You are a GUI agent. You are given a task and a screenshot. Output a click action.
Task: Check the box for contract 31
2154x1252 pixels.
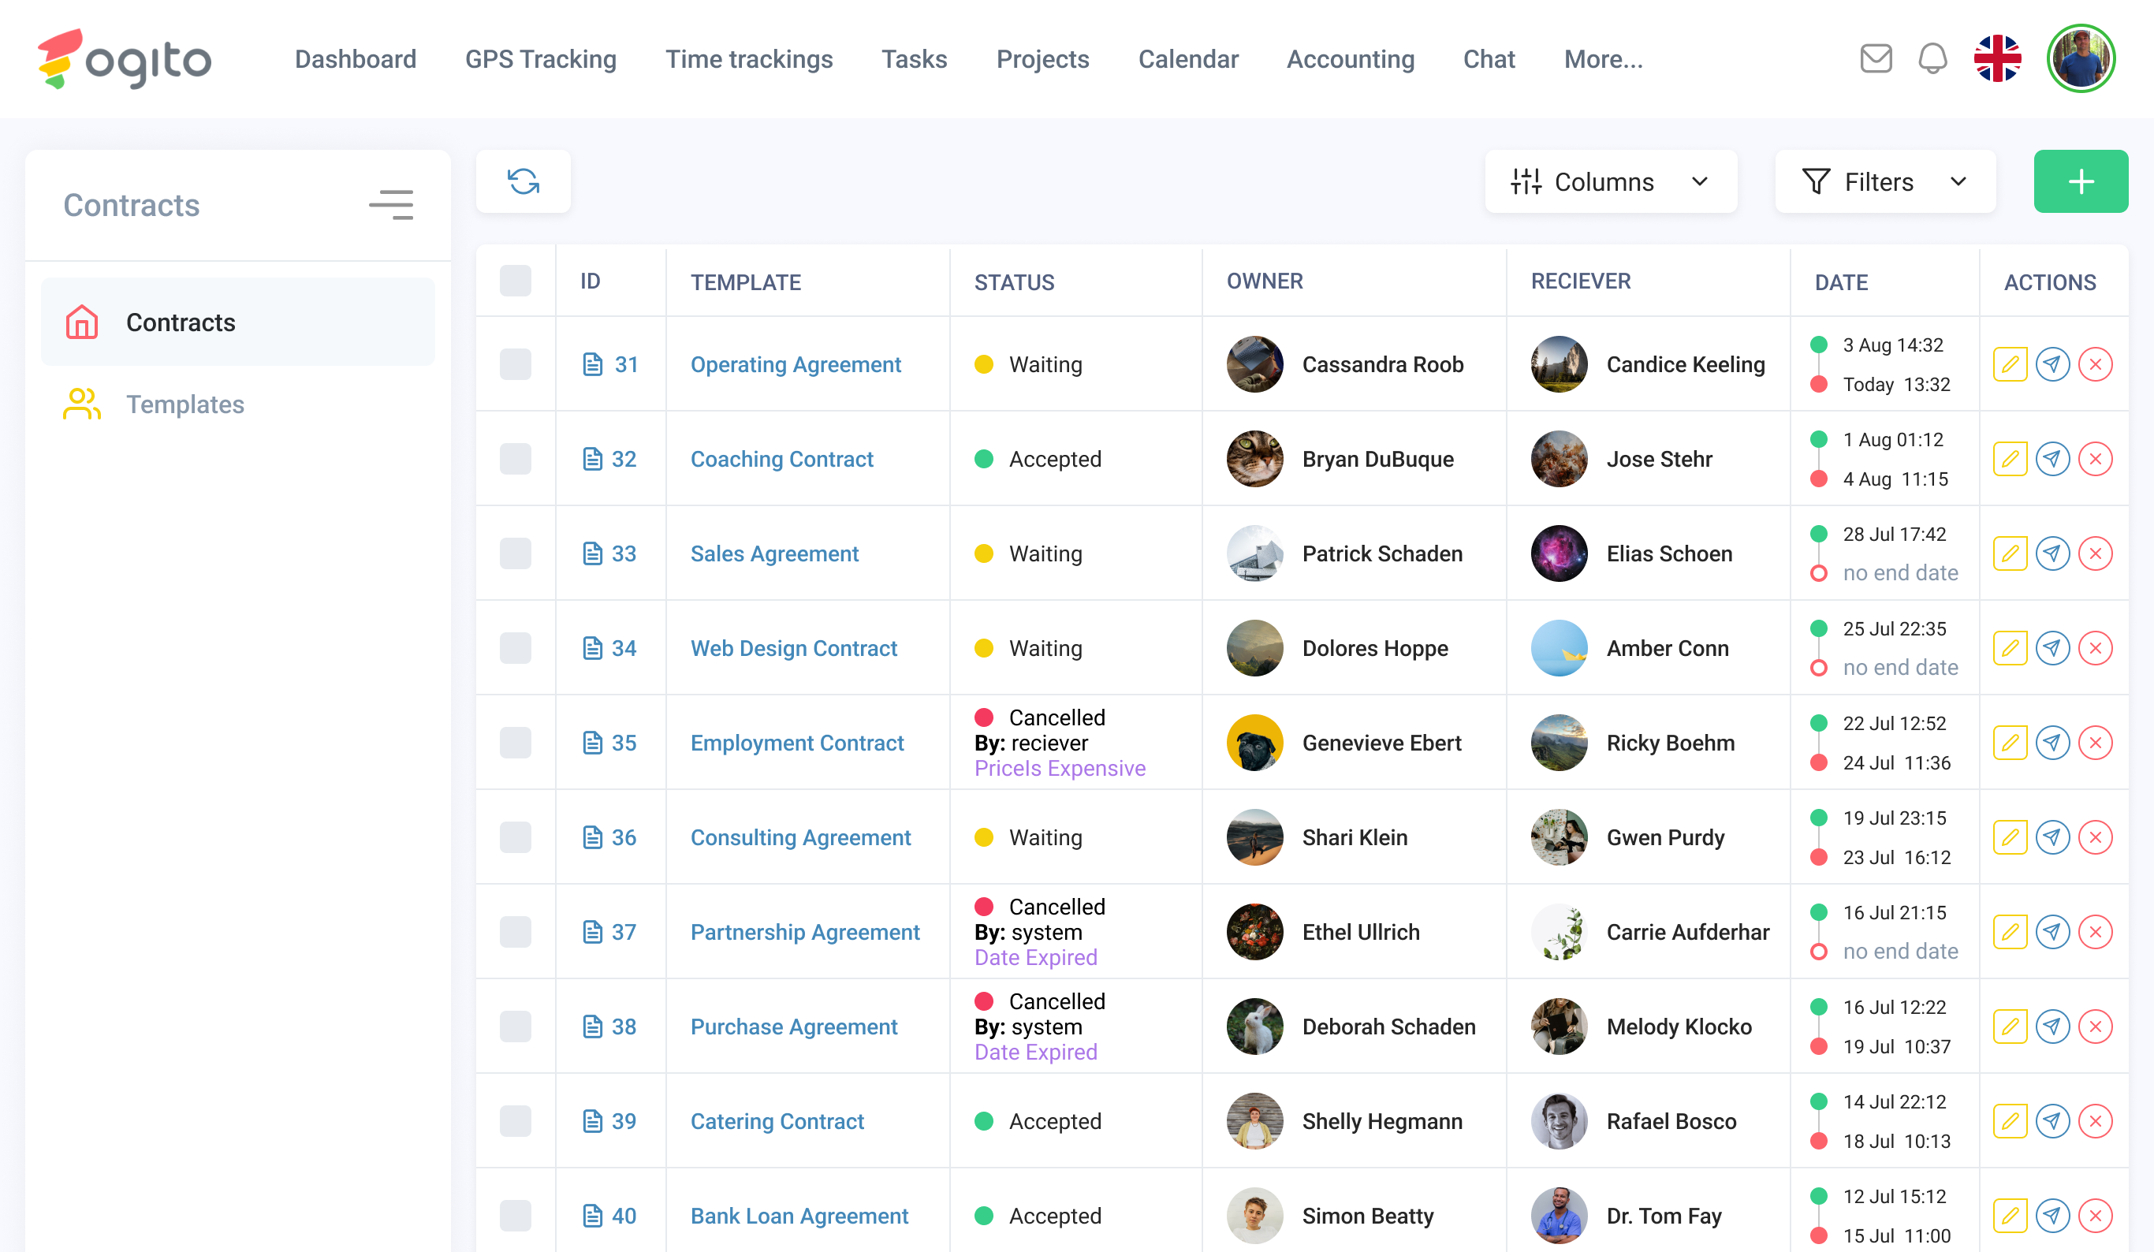coord(516,365)
